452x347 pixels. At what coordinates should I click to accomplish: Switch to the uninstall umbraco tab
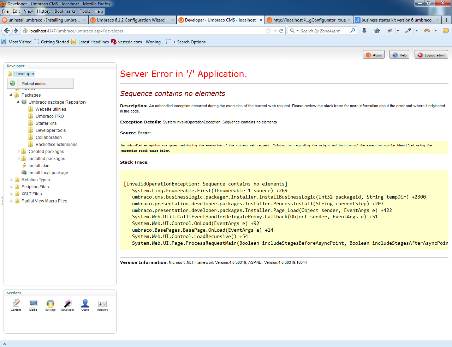[44, 20]
